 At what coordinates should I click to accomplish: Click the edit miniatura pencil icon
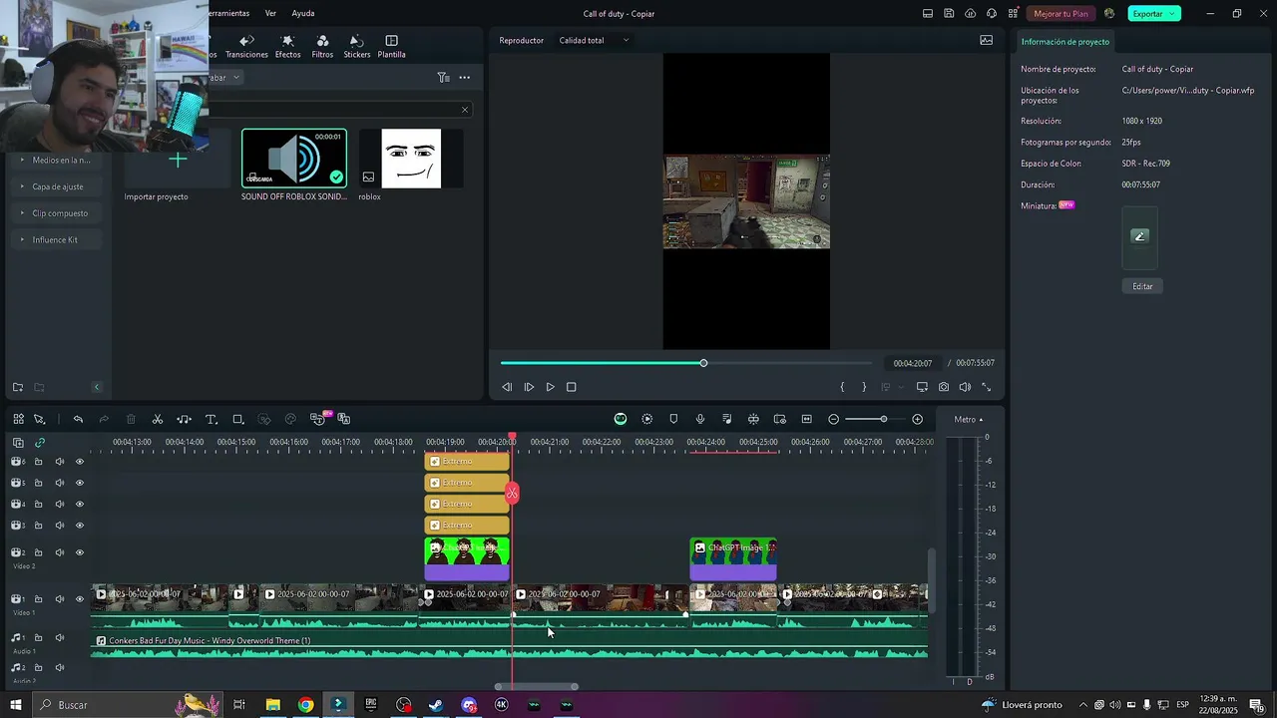click(x=1140, y=236)
